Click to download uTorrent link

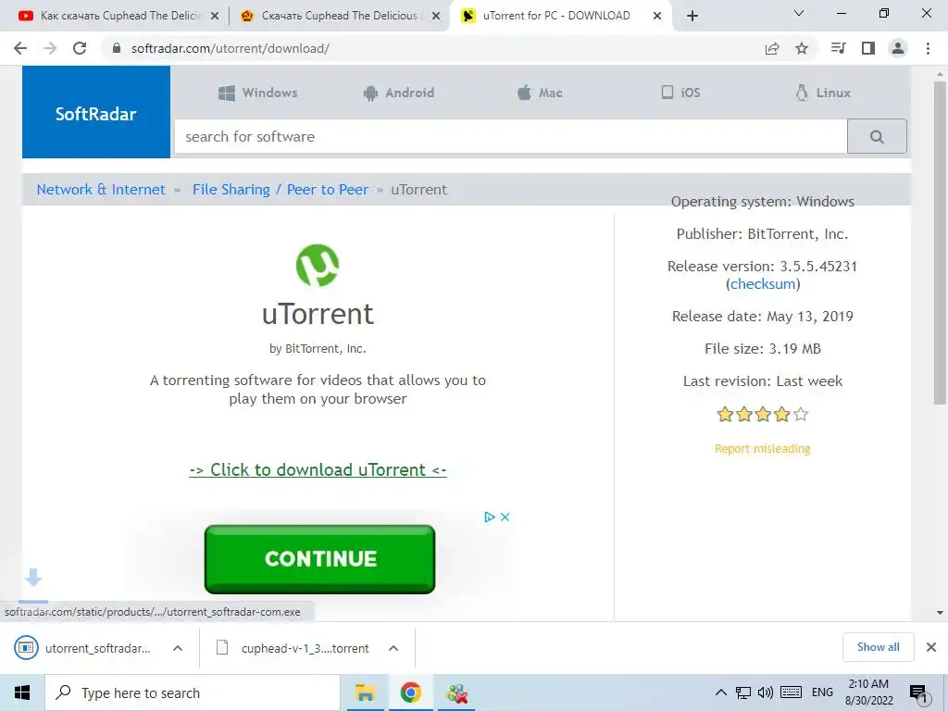(x=318, y=469)
